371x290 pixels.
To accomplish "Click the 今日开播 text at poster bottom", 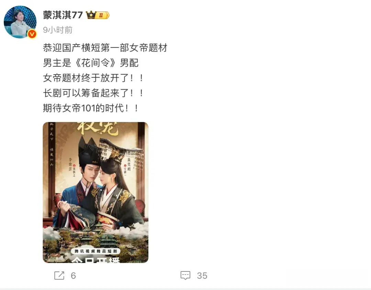I will tap(95, 260).
